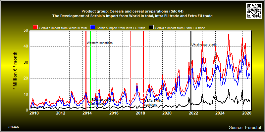Click the chart title "Product group: Cereals"
The height and width of the screenshot is (132, 265).
132,12
